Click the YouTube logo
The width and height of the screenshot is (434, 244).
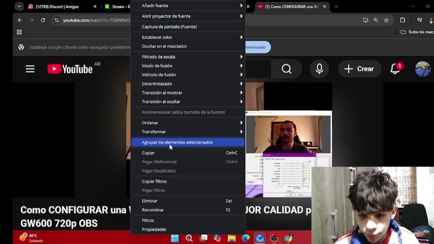(x=70, y=69)
